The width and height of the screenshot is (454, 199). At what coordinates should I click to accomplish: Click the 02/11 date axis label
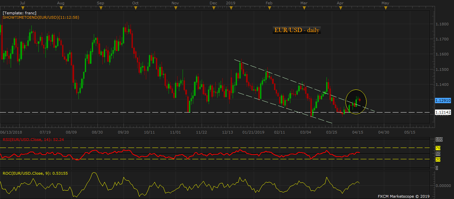pyautogui.click(x=279, y=132)
